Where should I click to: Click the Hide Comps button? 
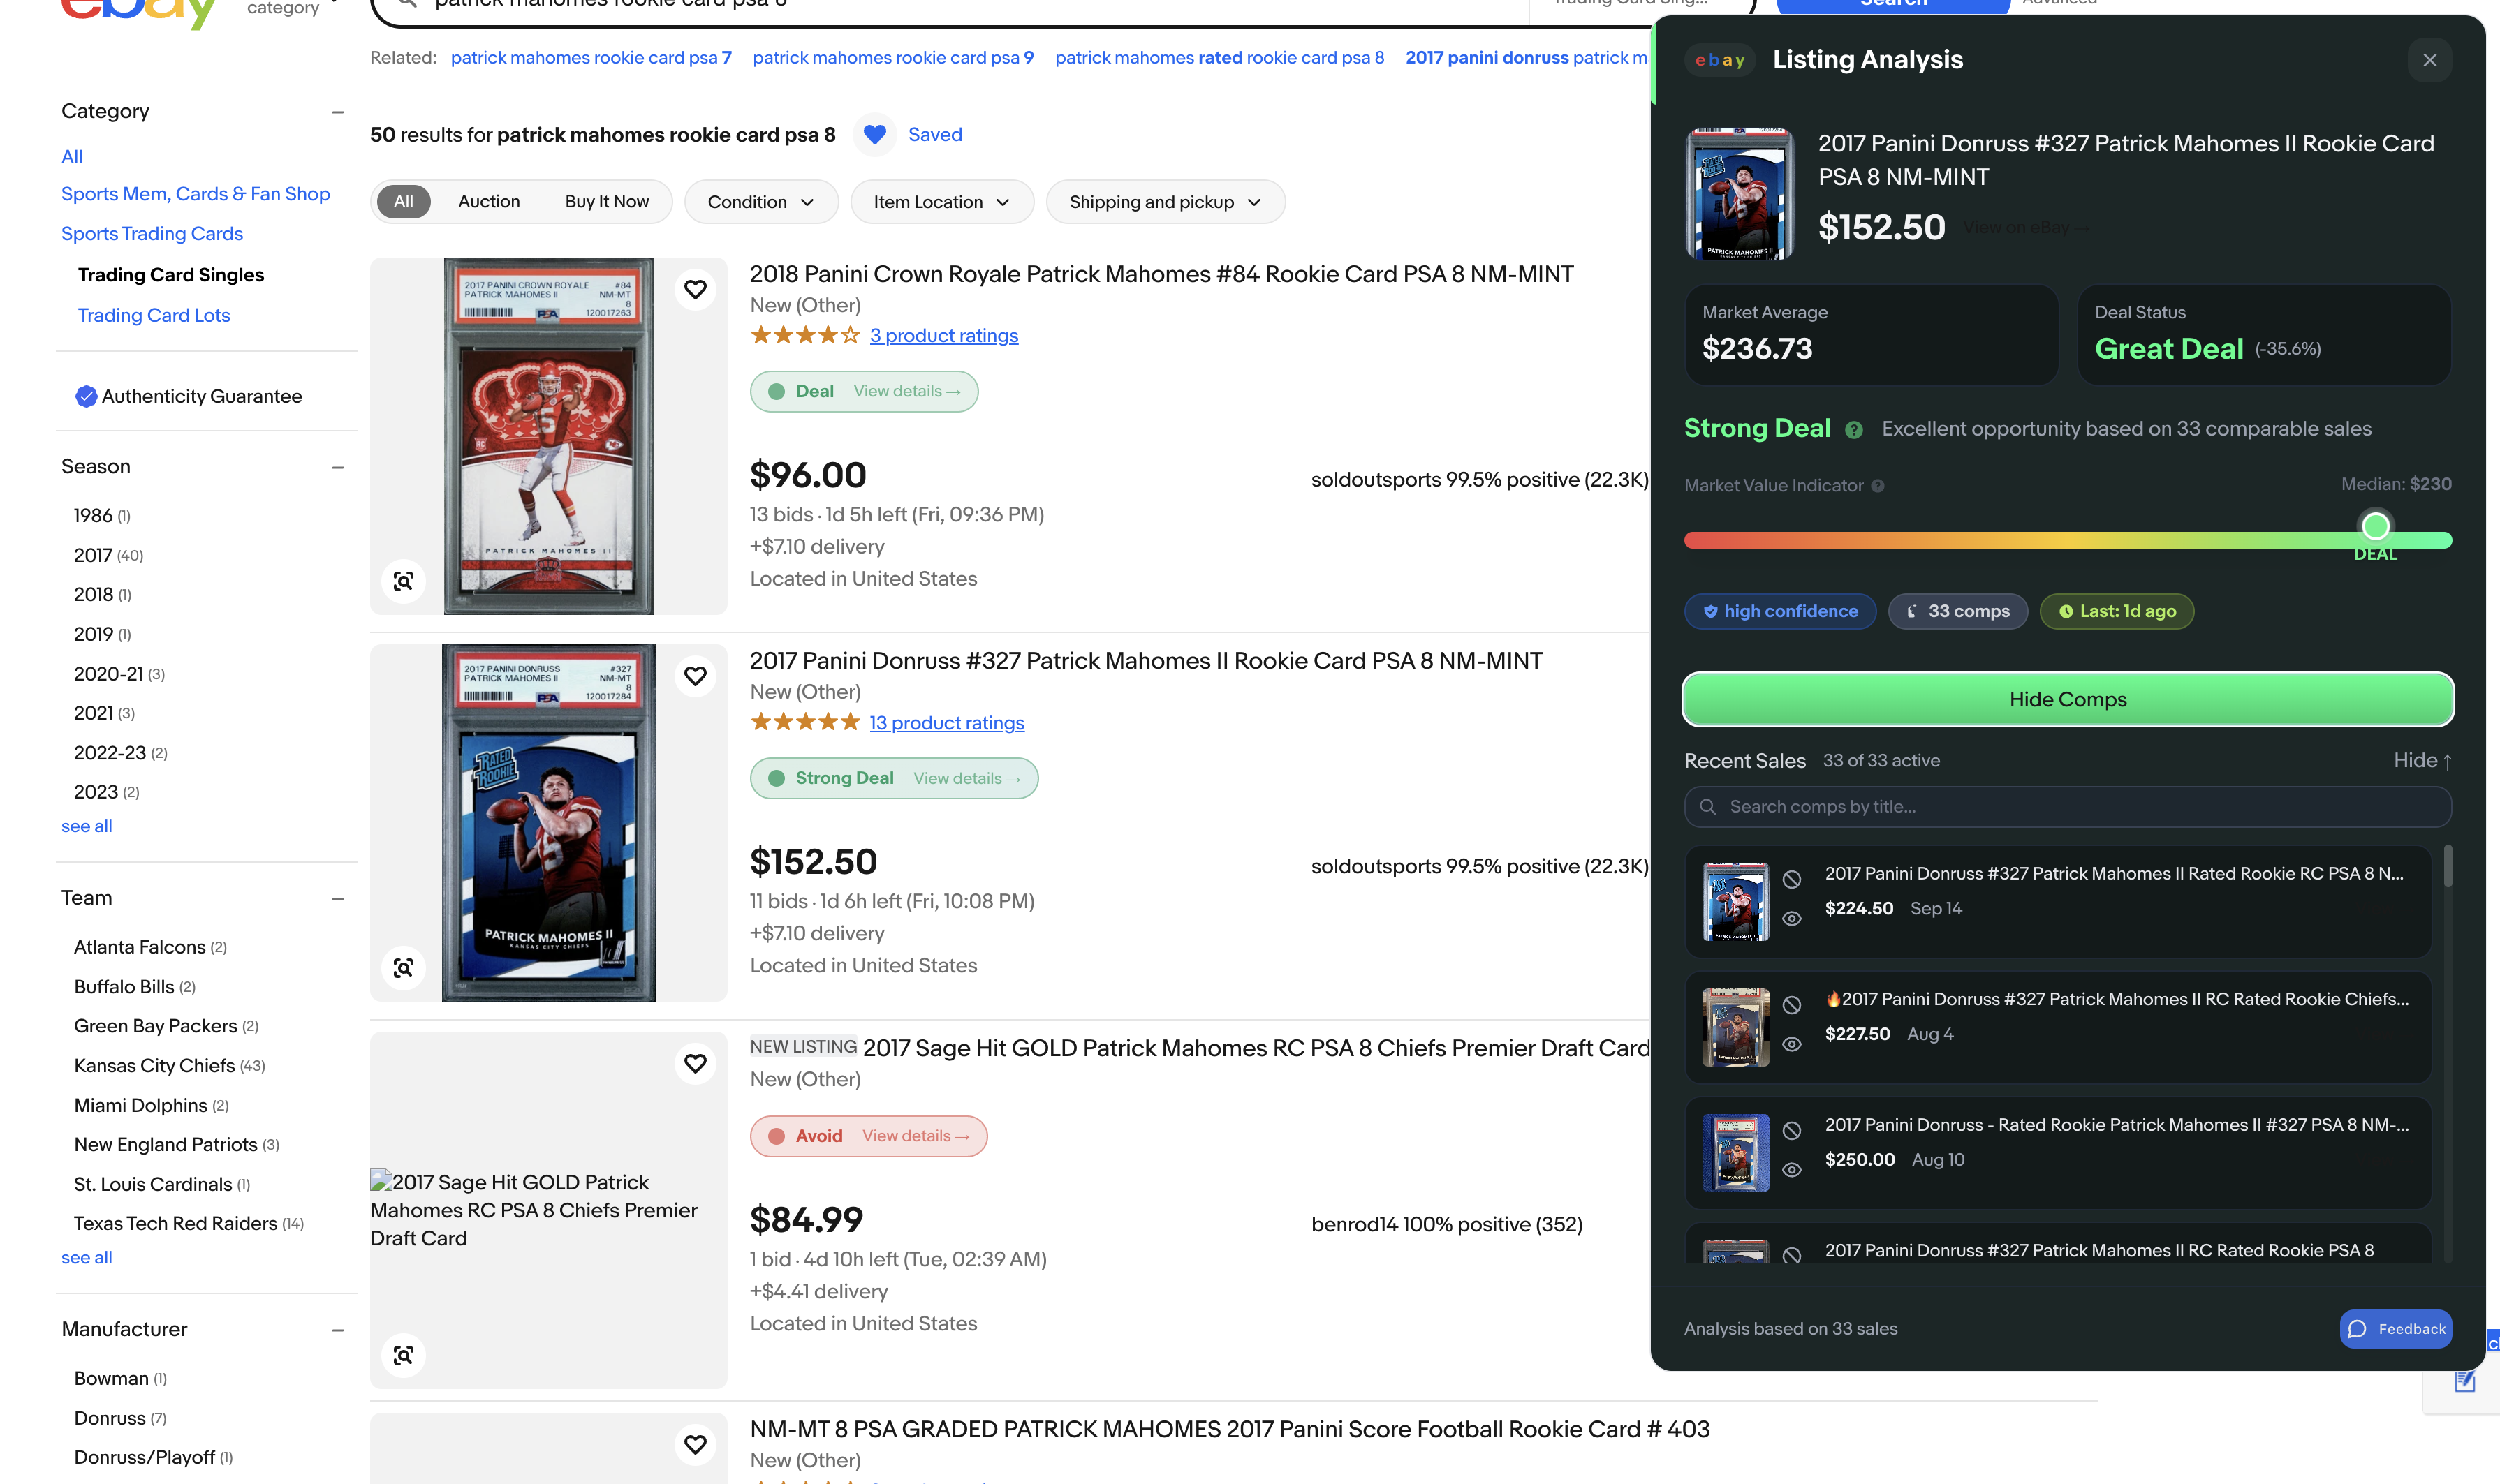2067,699
